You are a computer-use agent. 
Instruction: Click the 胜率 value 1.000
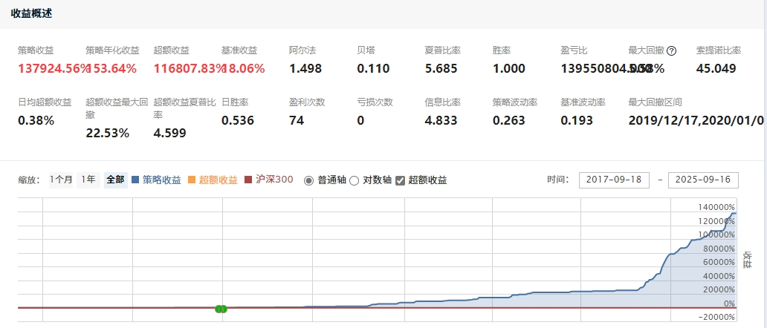tap(508, 69)
